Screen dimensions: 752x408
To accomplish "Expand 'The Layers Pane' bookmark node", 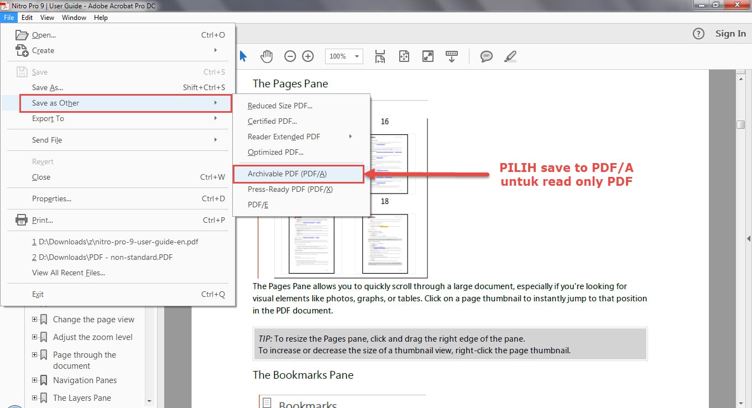I will (35, 397).
